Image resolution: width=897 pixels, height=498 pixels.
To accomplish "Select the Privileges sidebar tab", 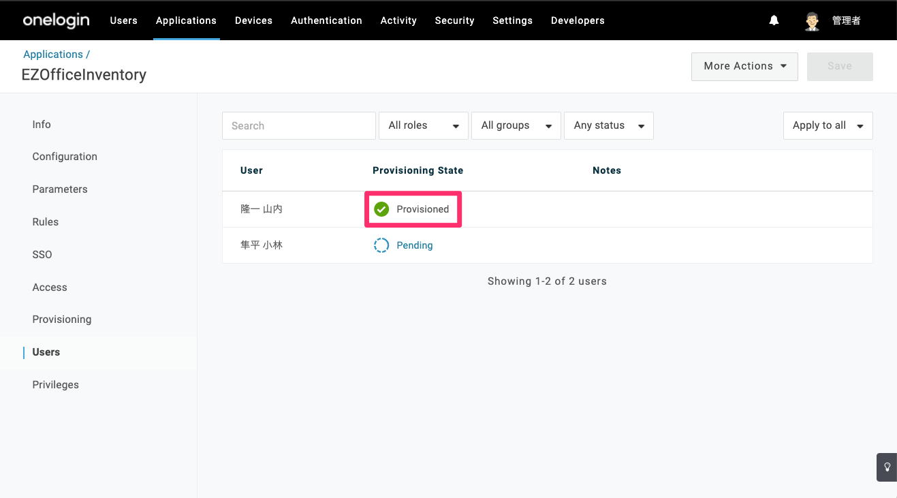I will [x=56, y=385].
